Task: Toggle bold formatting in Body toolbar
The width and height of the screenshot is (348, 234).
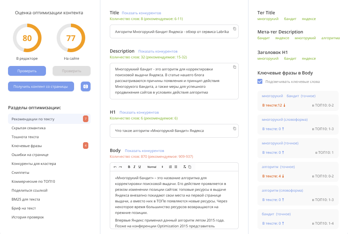Action: click(129, 167)
